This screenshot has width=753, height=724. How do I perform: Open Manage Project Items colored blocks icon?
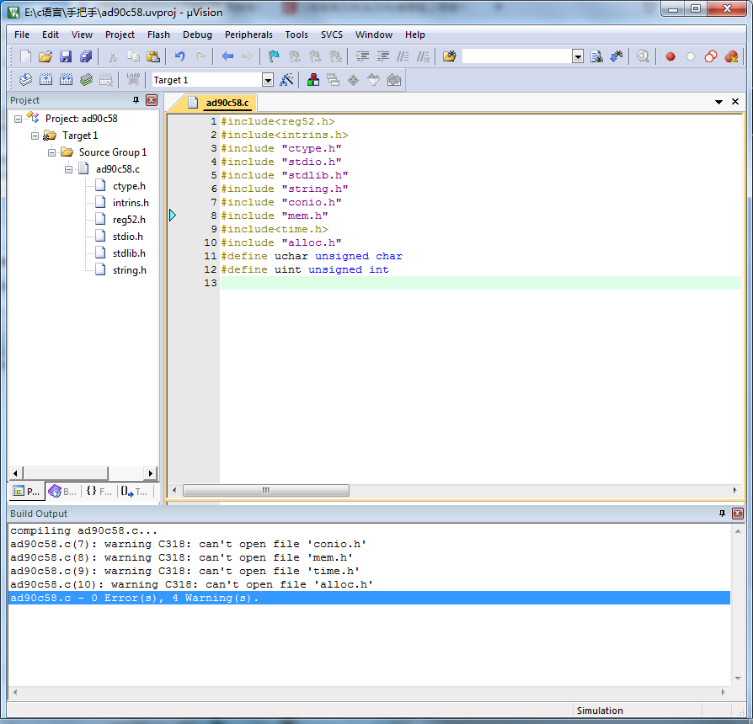313,80
